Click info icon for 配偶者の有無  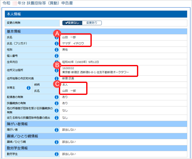(57, 97)
